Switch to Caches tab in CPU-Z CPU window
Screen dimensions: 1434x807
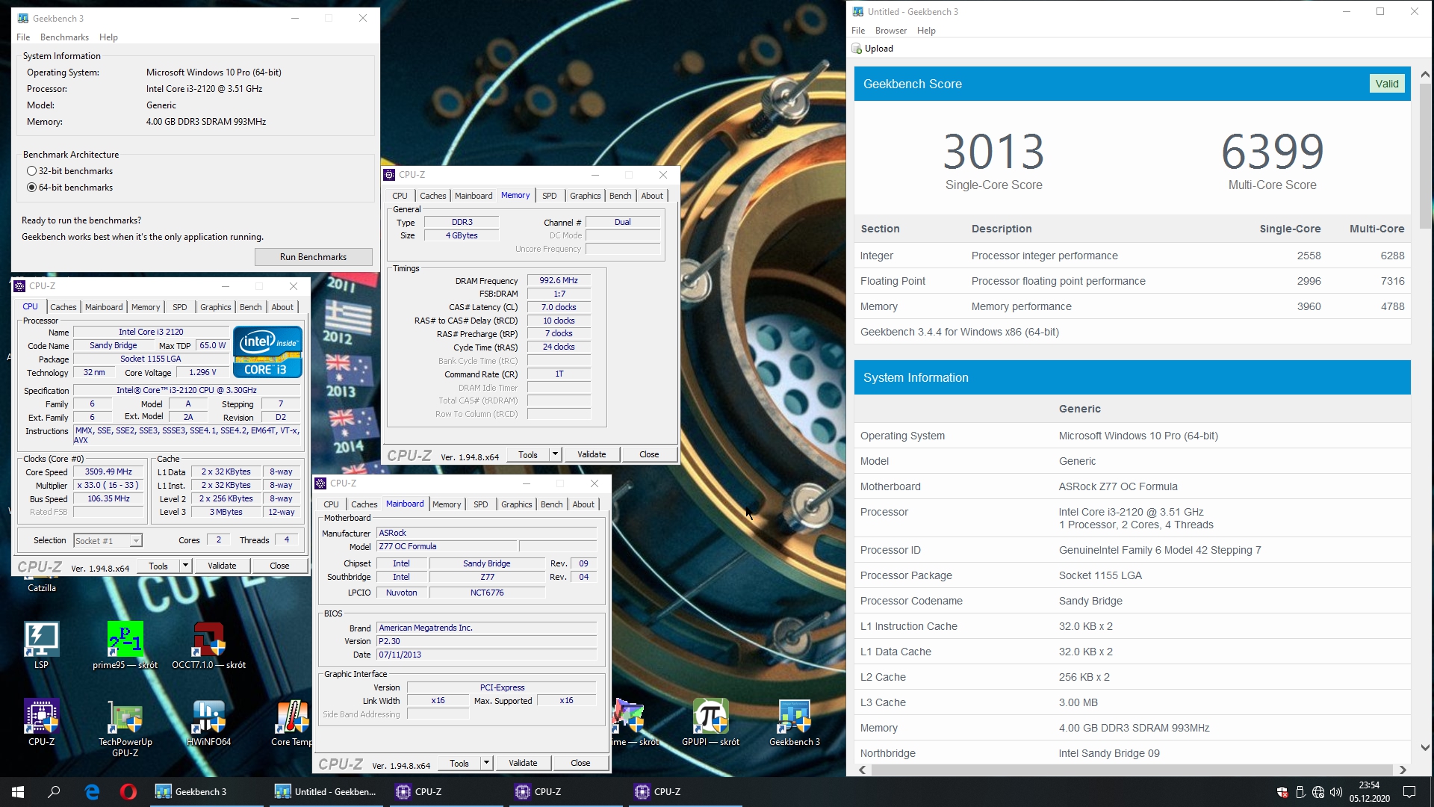(63, 307)
